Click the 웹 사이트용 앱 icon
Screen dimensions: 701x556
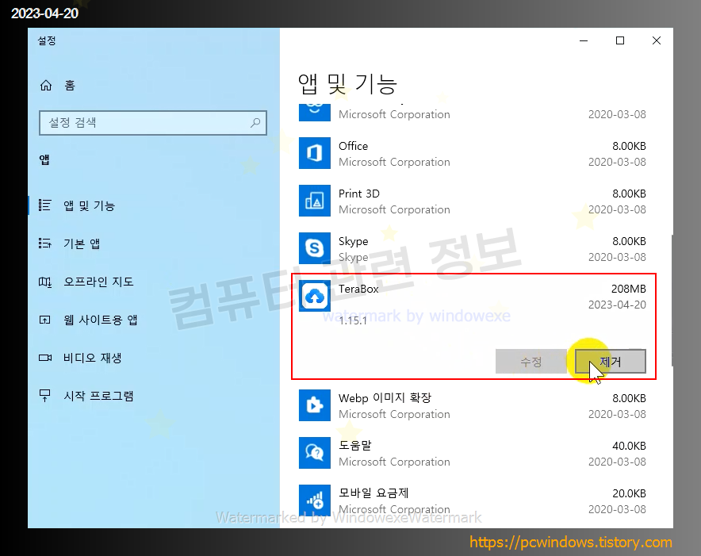44,320
